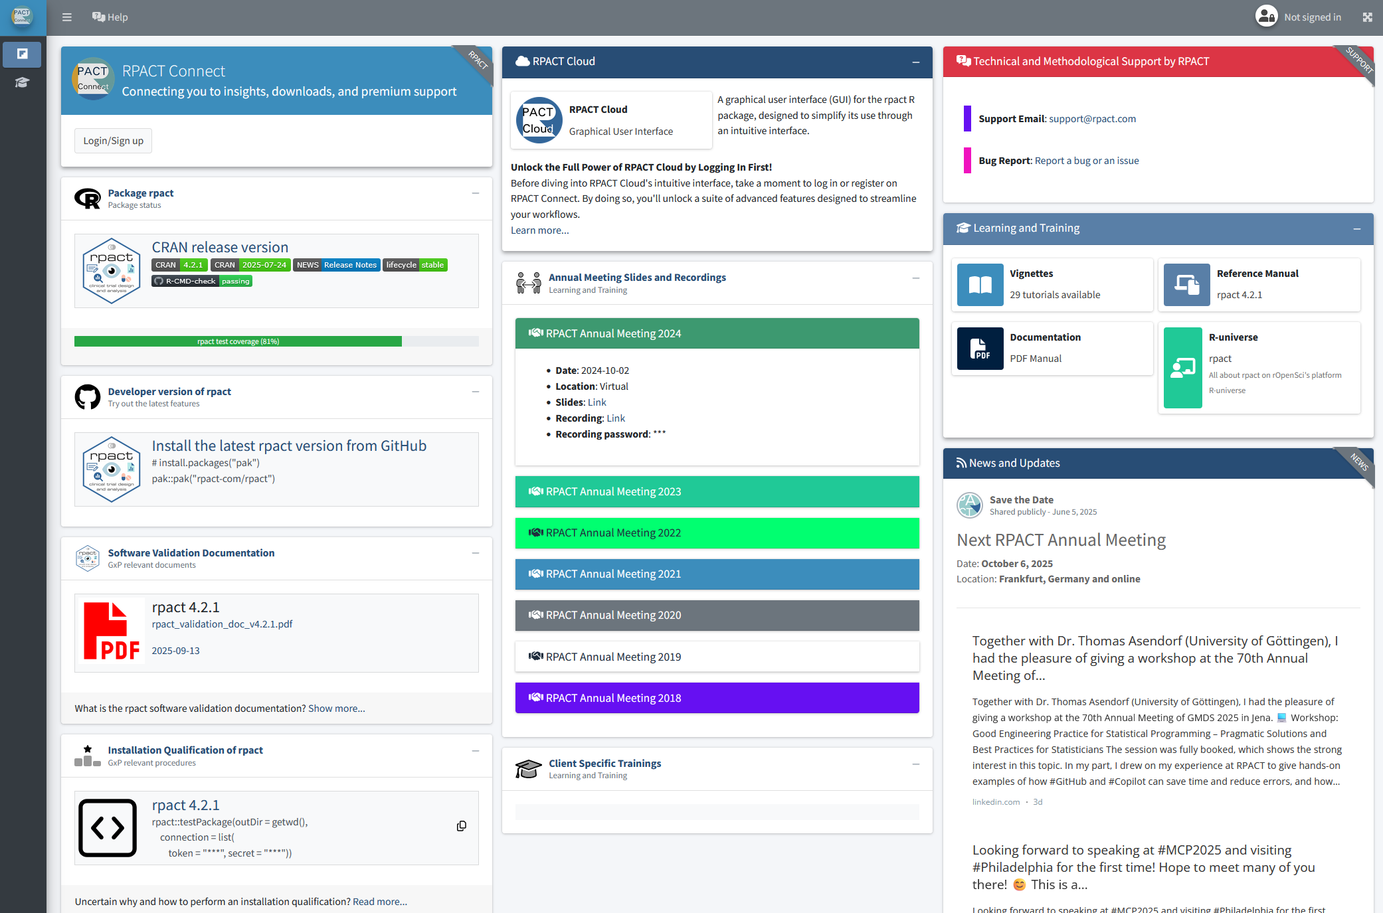Viewport: 1383px width, 913px height.
Task: Collapse the RPACT Cloud panel
Action: click(x=915, y=62)
